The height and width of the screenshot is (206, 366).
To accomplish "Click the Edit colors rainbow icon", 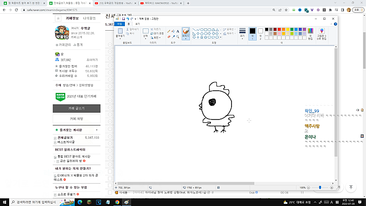I will click(310, 32).
